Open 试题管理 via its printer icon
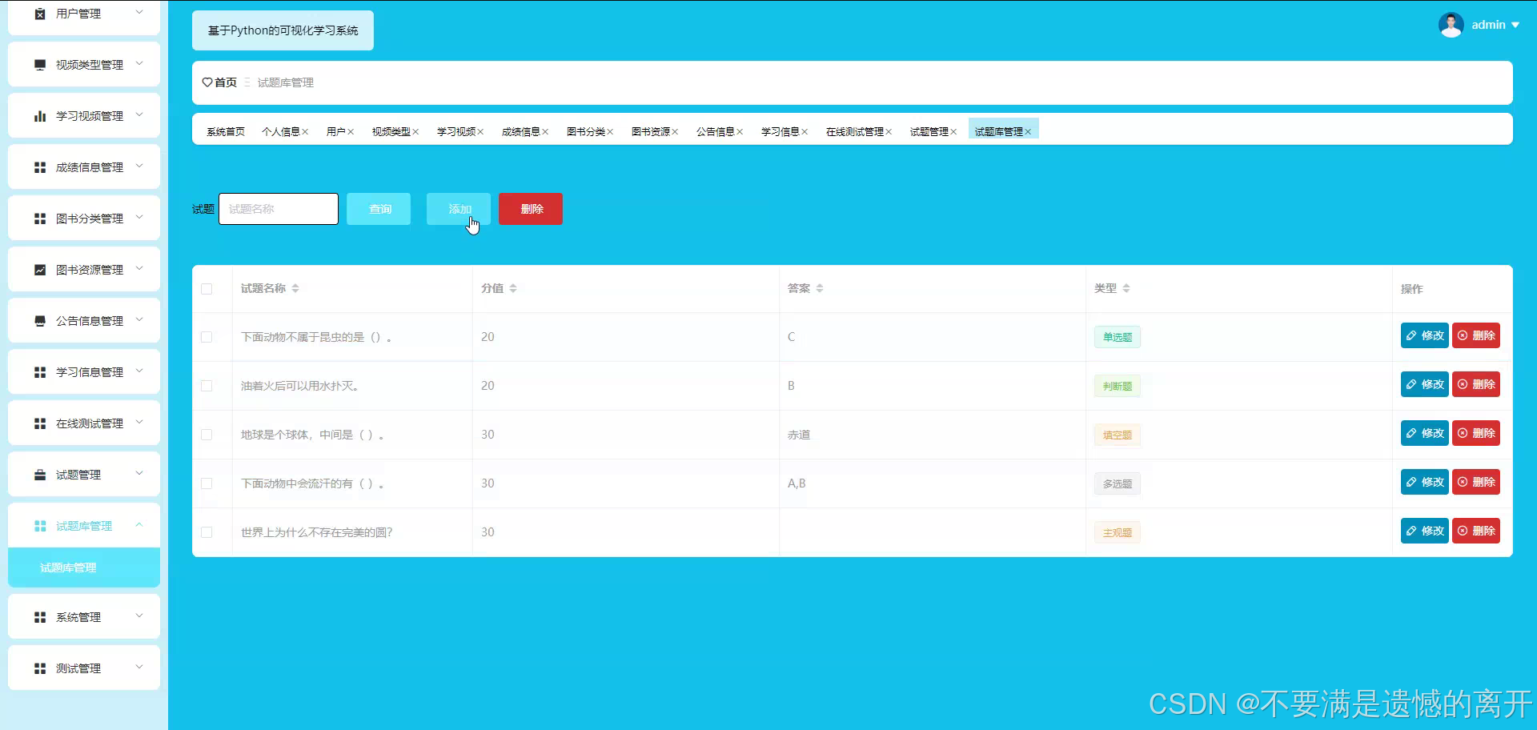 pos(39,474)
